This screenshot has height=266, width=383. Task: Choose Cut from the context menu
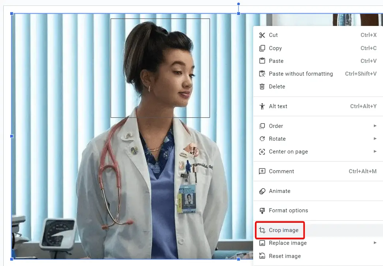click(318, 35)
